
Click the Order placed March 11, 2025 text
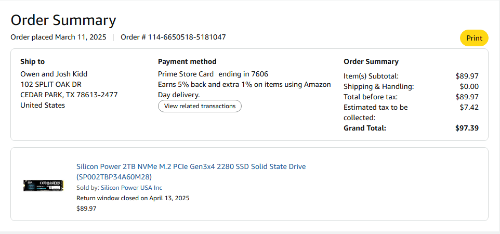[58, 37]
